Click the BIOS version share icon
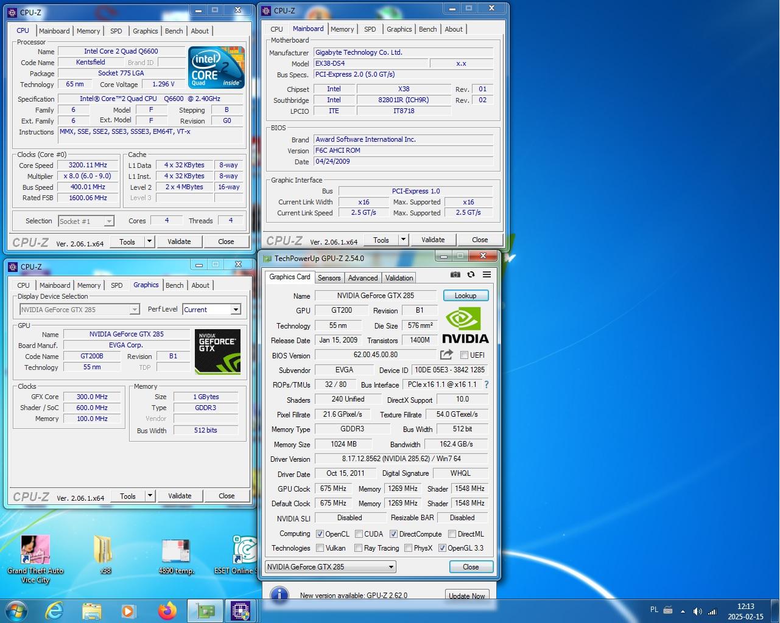 (x=446, y=355)
